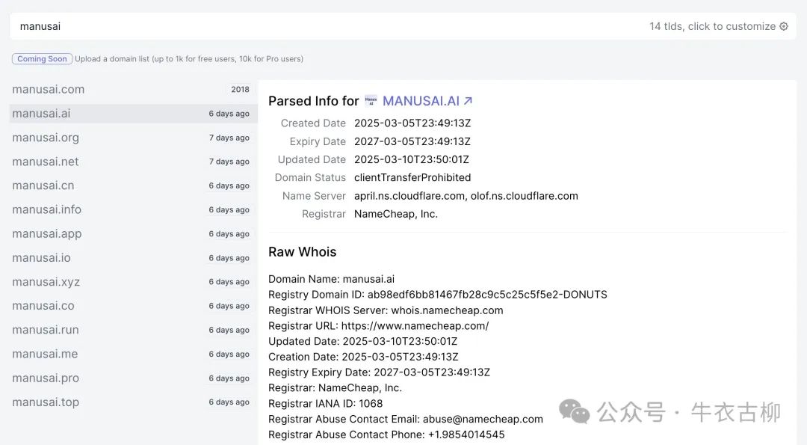Image resolution: width=807 pixels, height=445 pixels.
Task: Select manusai.co in the domain list
Action: pyautogui.click(x=133, y=306)
